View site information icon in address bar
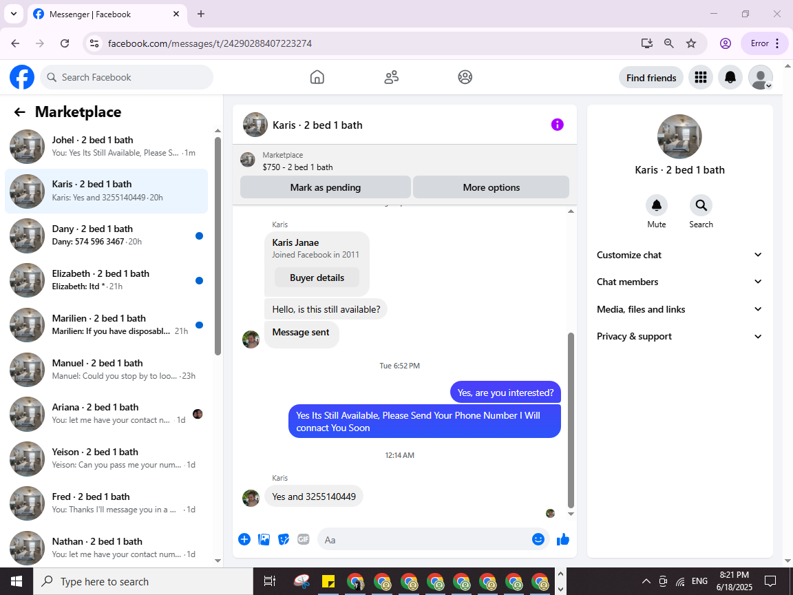The image size is (793, 595). [94, 43]
